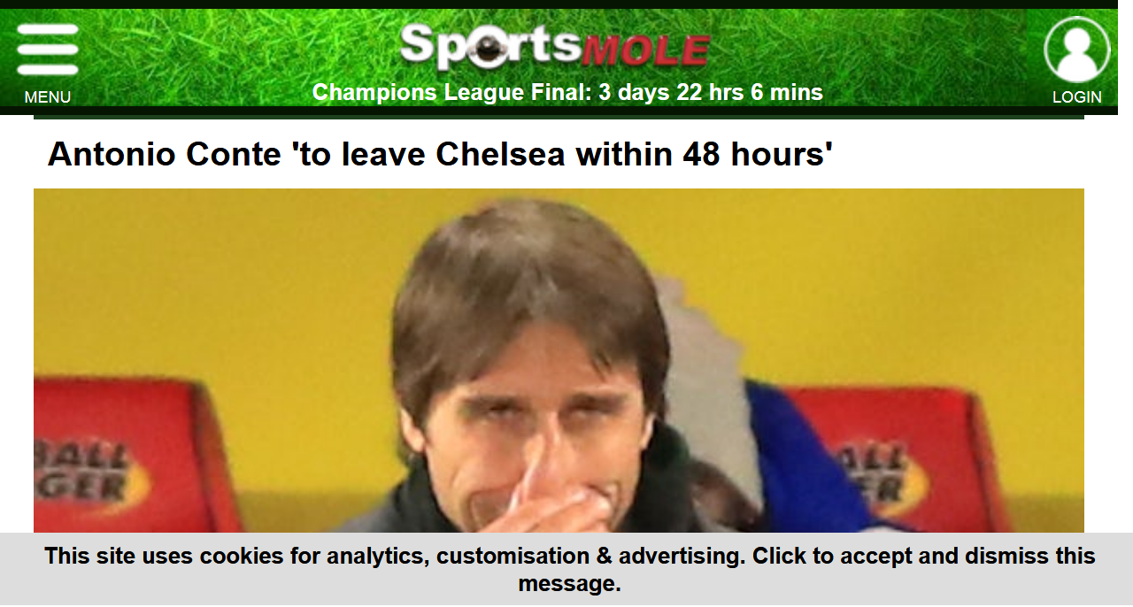The width and height of the screenshot is (1133, 607).
Task: Click the '3 days 22 hrs 6 mins' timer
Action: 711,92
